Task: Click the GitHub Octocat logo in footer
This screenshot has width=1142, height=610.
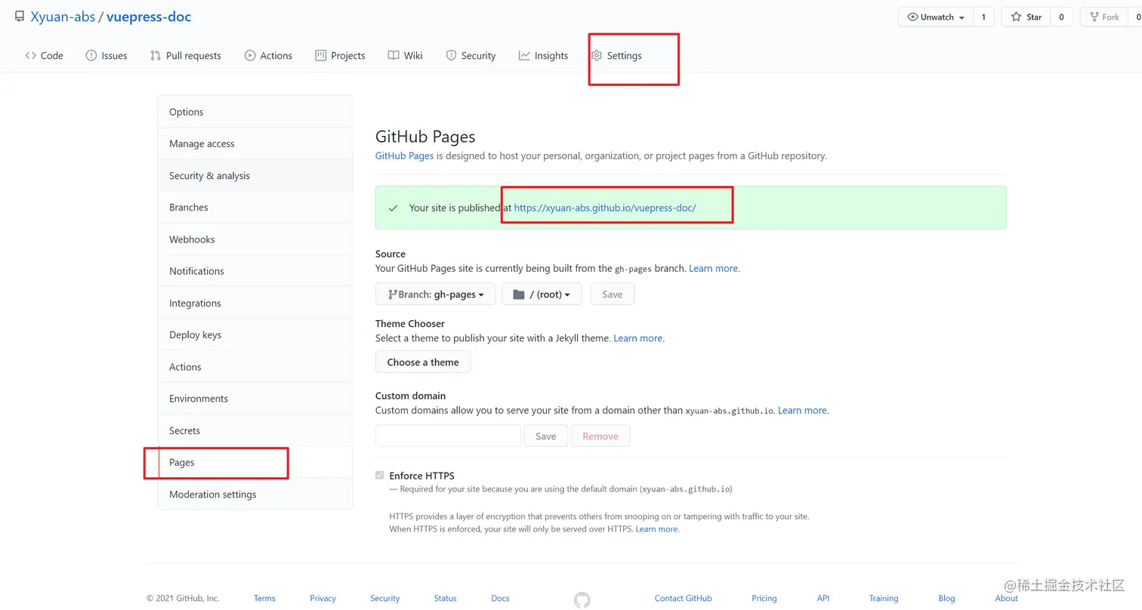Action: [582, 600]
